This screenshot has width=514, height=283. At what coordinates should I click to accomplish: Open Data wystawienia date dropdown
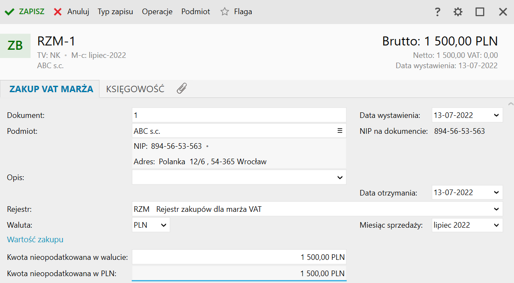click(x=496, y=115)
